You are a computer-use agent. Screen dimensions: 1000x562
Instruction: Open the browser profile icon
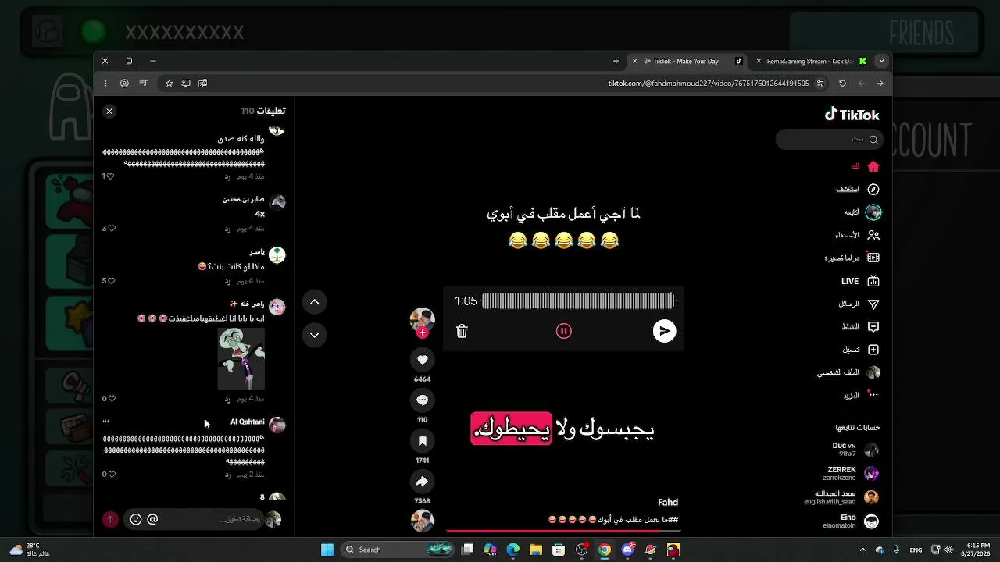pos(124,84)
